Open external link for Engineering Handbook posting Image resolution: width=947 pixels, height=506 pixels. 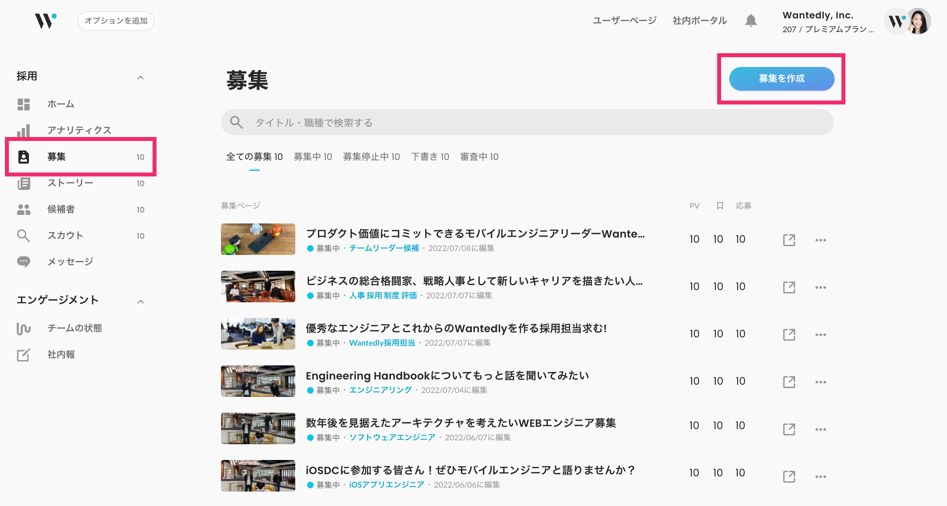789,382
